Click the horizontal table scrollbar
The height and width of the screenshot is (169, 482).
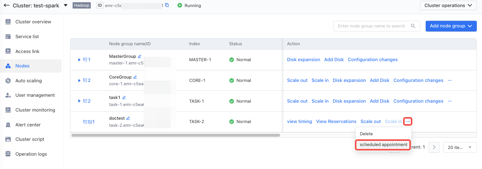coord(176,135)
